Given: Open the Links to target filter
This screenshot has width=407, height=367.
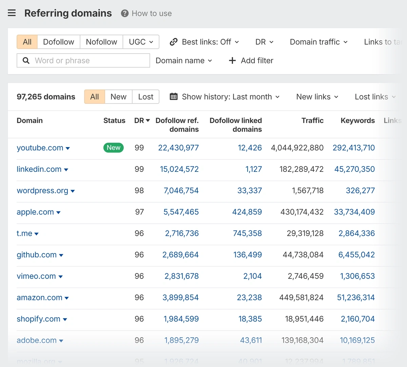Looking at the screenshot, I should pyautogui.click(x=383, y=42).
